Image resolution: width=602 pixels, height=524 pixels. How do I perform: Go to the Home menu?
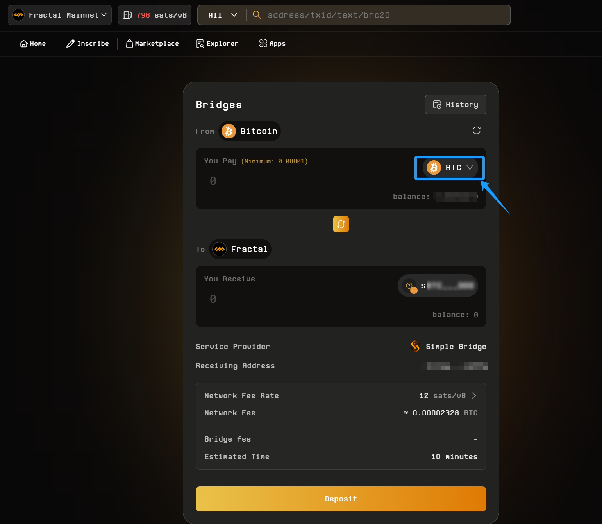click(33, 44)
